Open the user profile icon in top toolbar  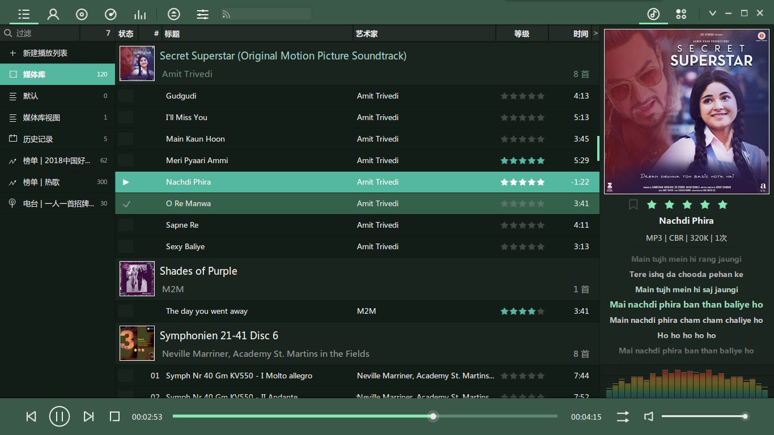click(53, 14)
